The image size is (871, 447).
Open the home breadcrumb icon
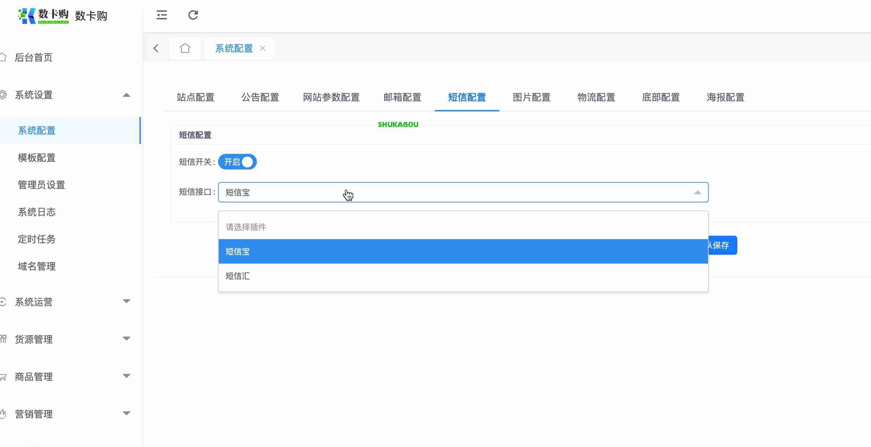(x=185, y=48)
